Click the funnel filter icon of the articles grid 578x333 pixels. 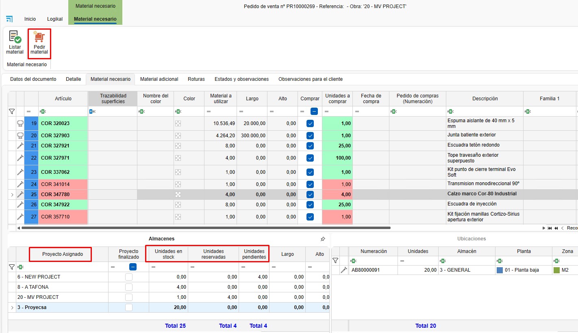pyautogui.click(x=12, y=111)
